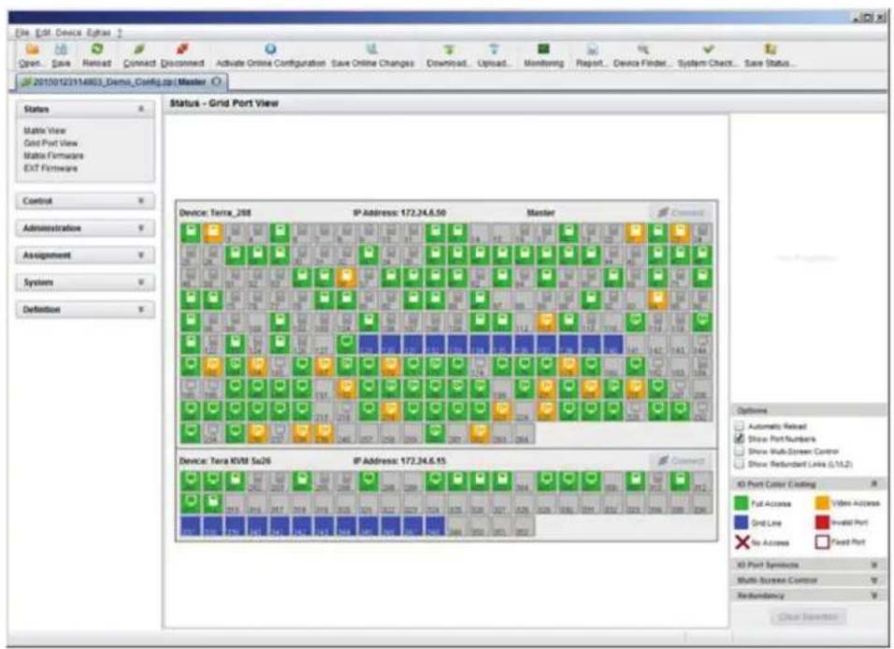Select grey port 240 in the grid
This screenshot has height=649, width=894.
345,433
